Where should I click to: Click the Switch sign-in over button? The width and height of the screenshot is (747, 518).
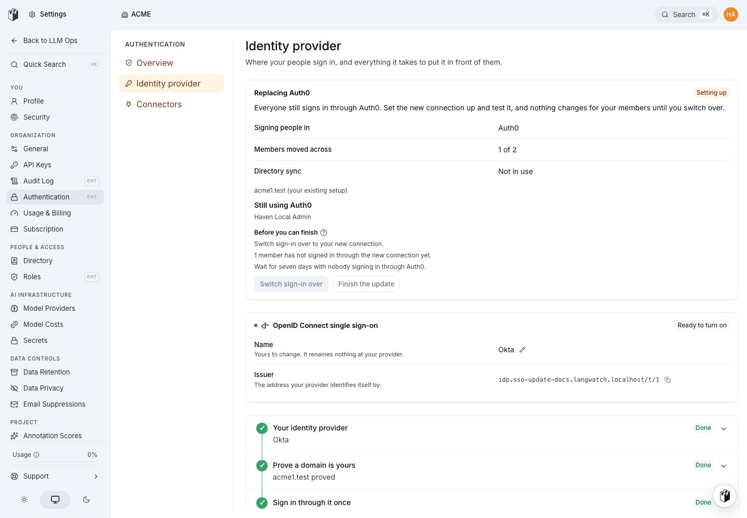click(x=291, y=284)
